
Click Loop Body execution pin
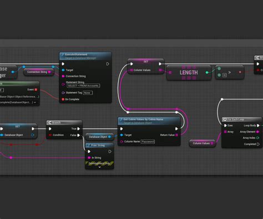(x=258, y=125)
